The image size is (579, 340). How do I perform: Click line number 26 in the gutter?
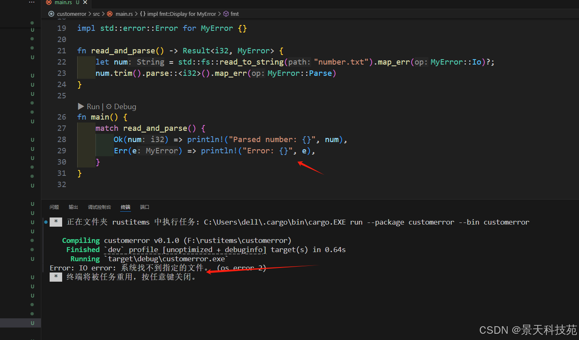point(62,117)
